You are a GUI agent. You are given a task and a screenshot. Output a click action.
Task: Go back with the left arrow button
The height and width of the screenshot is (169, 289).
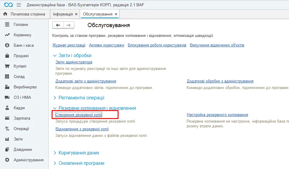pyautogui.click(x=58, y=25)
